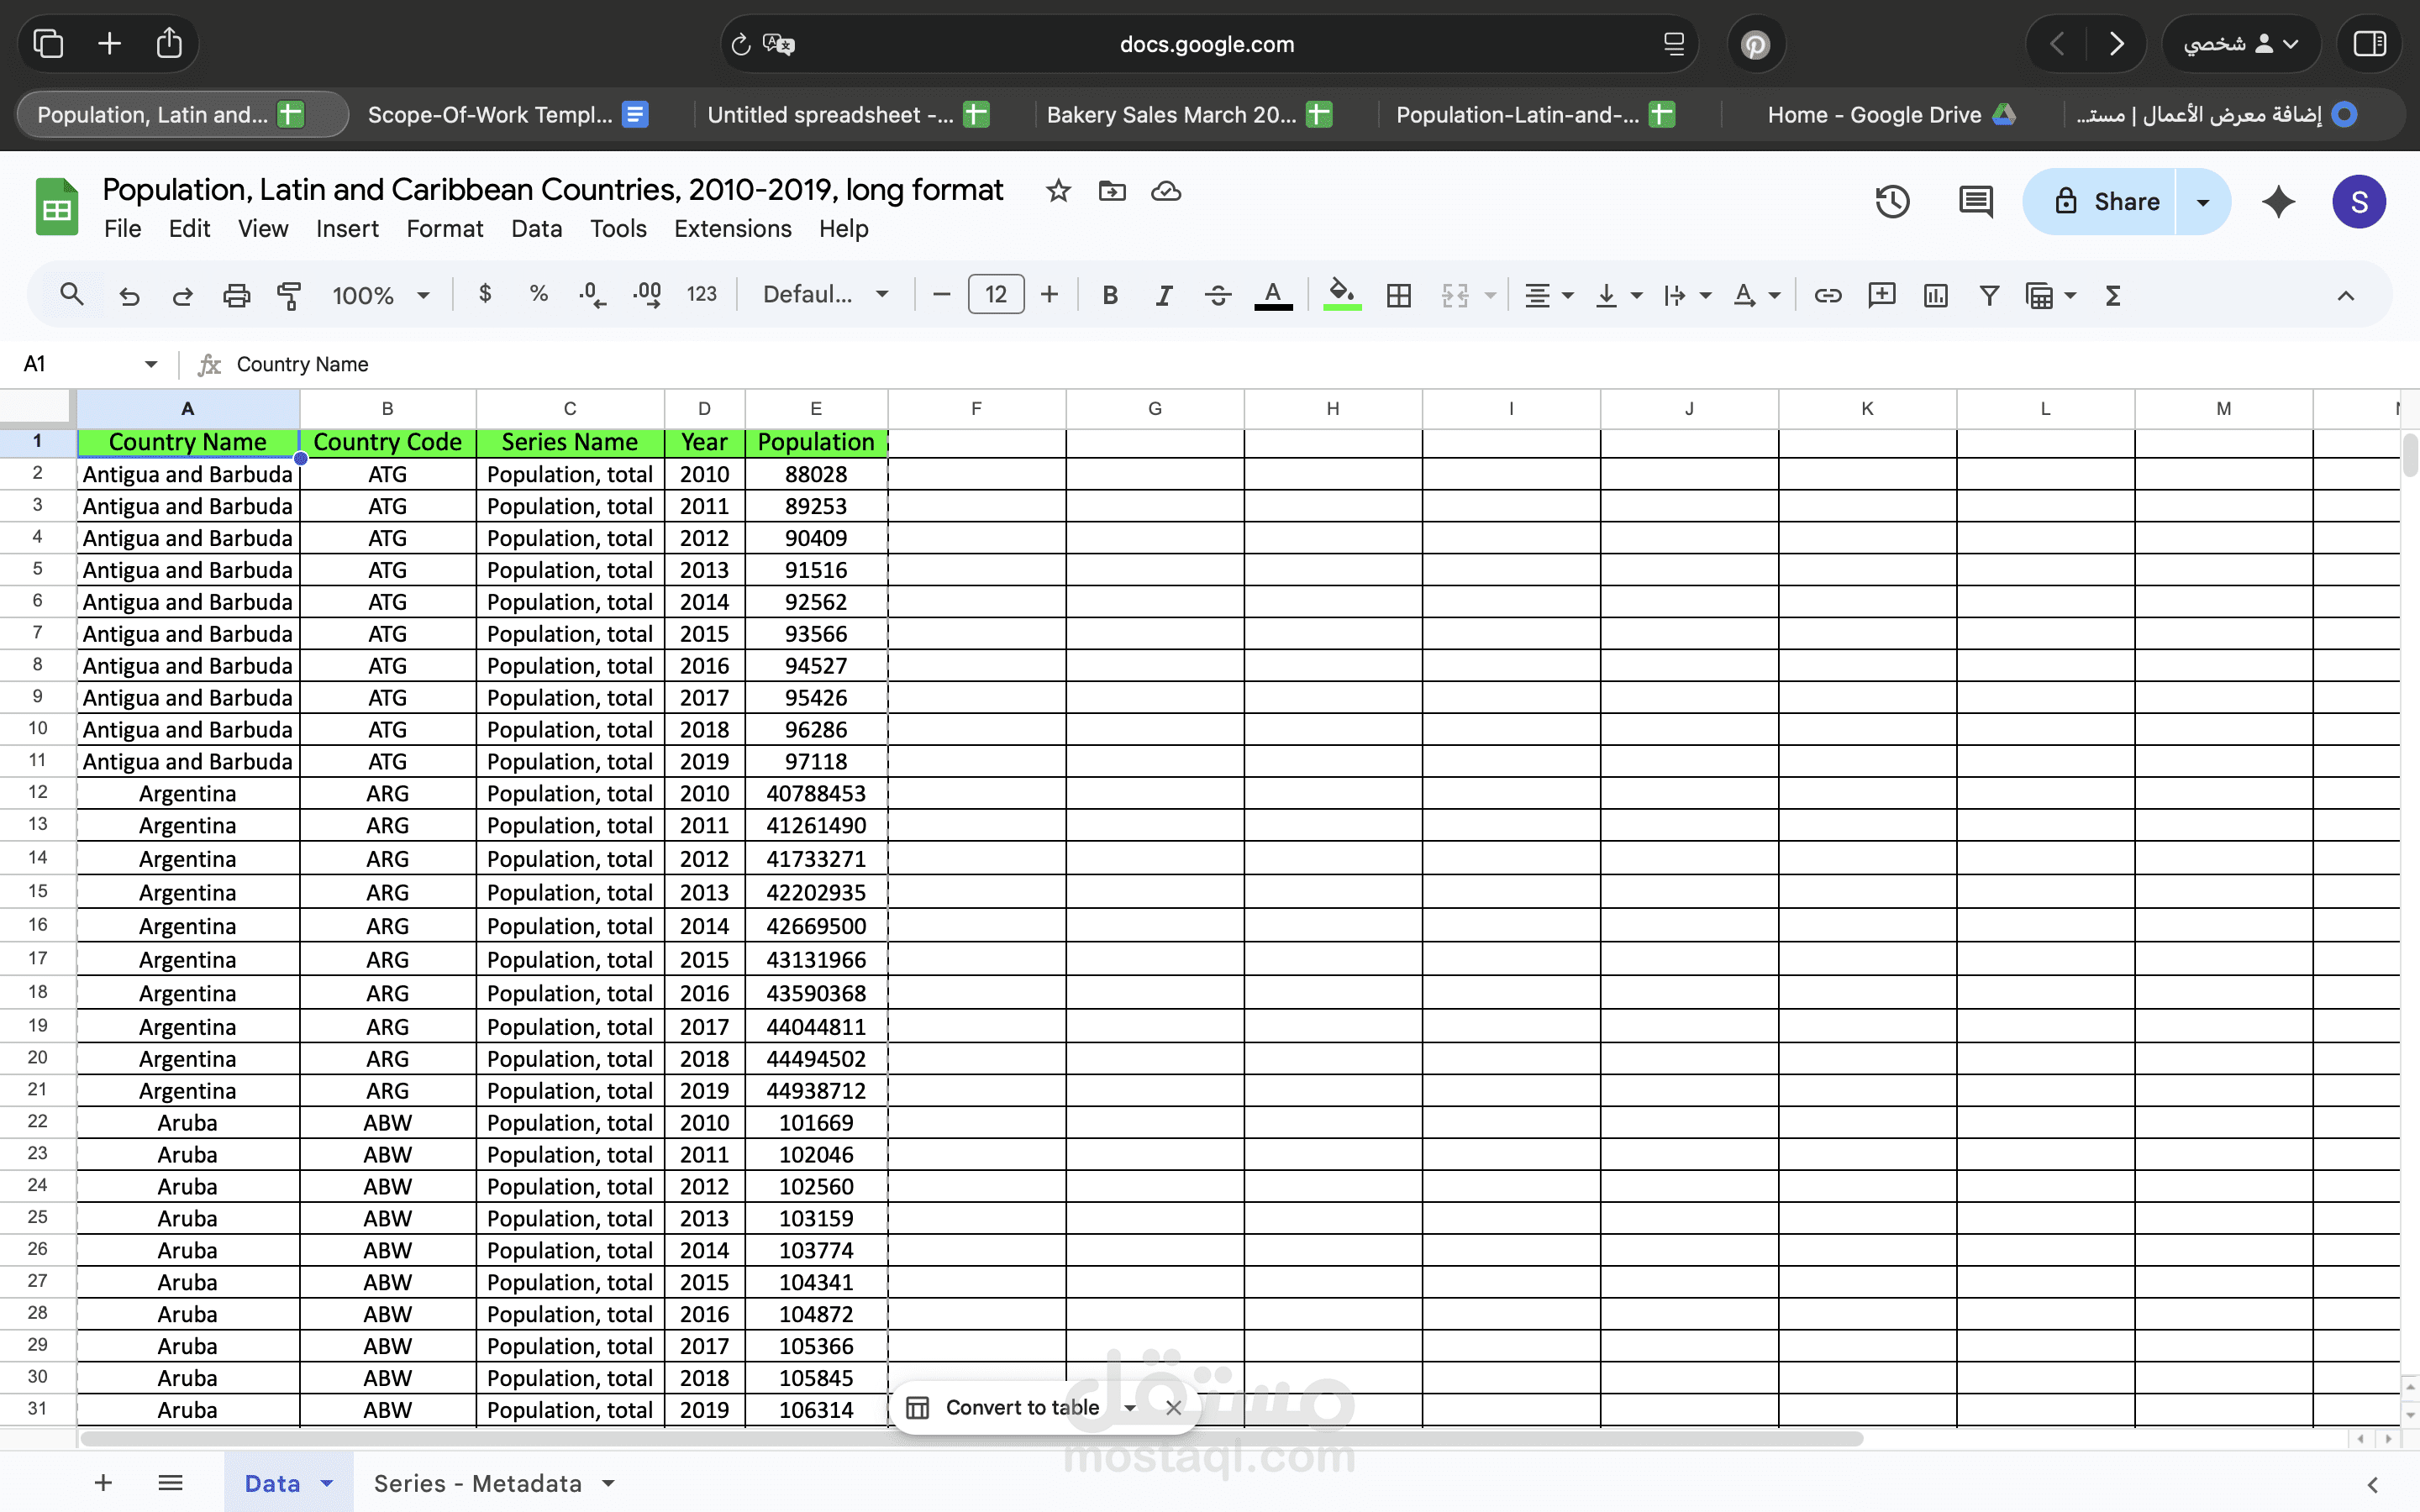Toggle the create filter funnel button

click(1989, 295)
